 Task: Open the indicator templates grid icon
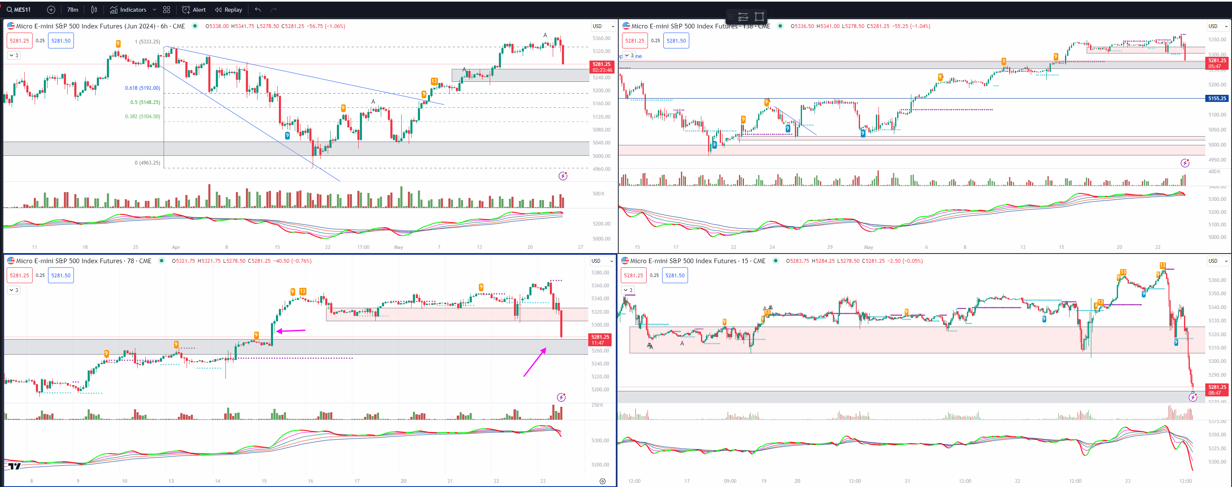[167, 10]
